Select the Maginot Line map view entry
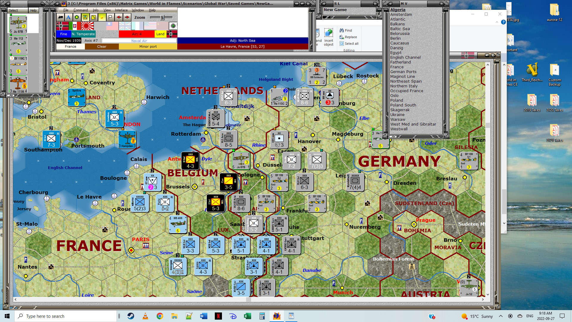 point(402,76)
